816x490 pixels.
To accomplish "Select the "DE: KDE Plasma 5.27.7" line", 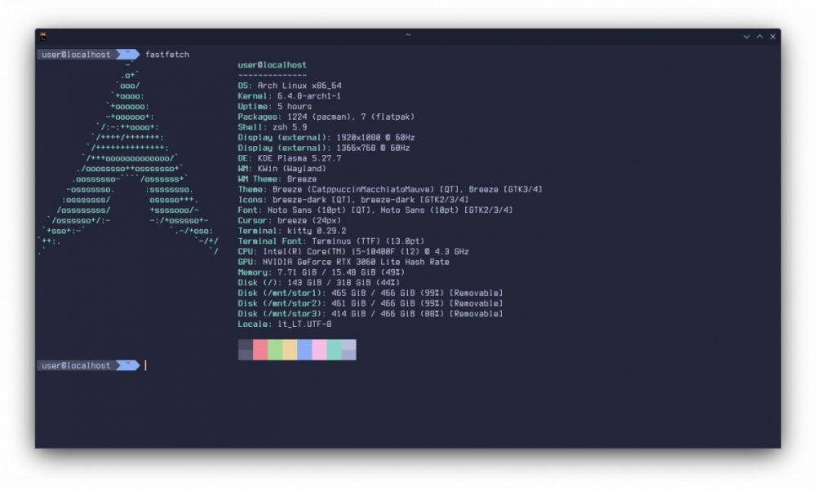I will (290, 158).
